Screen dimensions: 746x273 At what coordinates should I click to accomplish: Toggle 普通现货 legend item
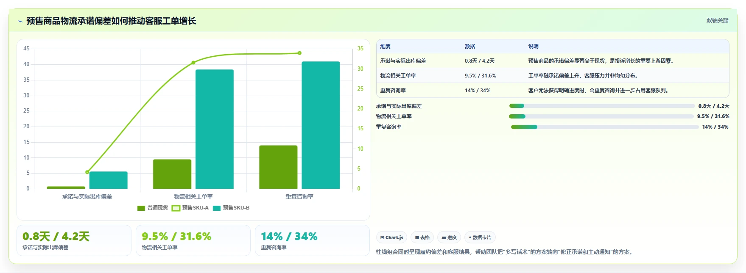point(153,208)
